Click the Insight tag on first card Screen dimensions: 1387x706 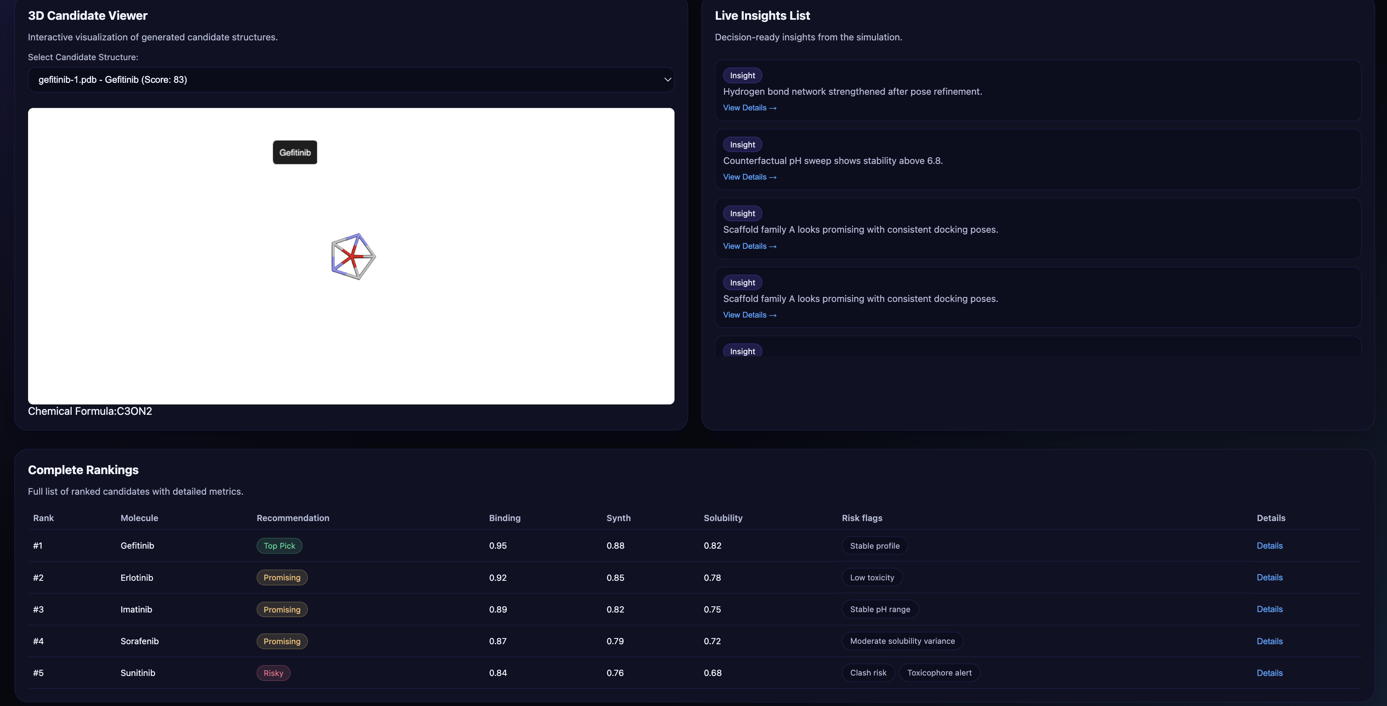pos(742,76)
